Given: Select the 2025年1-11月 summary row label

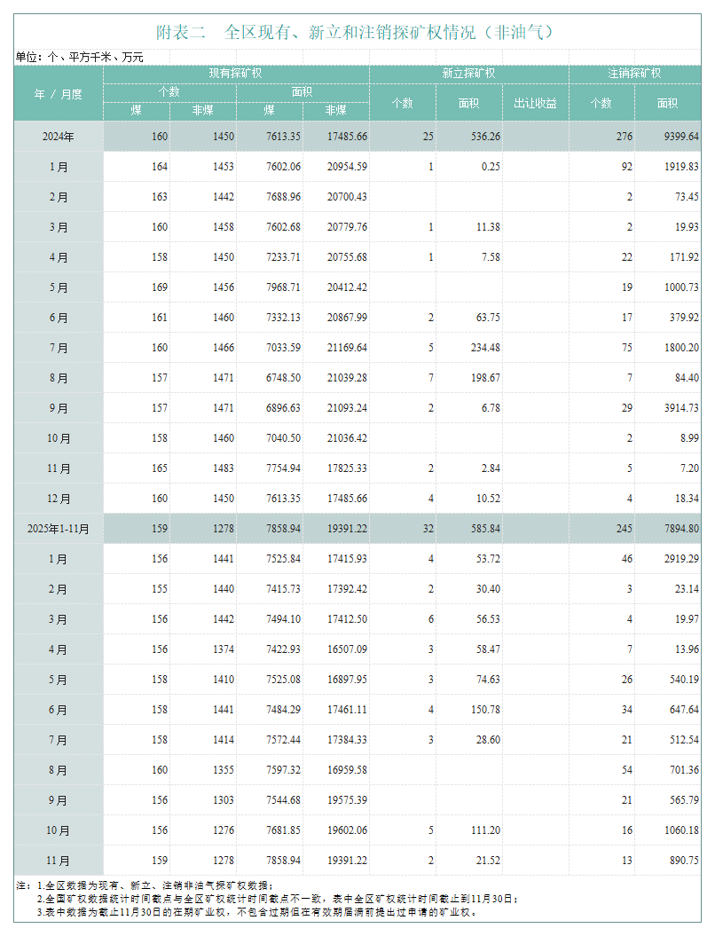Looking at the screenshot, I should coord(59,529).
